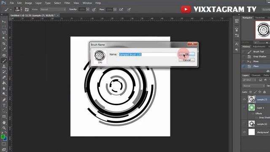This screenshot has width=270, height=152.
Task: Toggle visibility of Layer 1
Action: 244,108
